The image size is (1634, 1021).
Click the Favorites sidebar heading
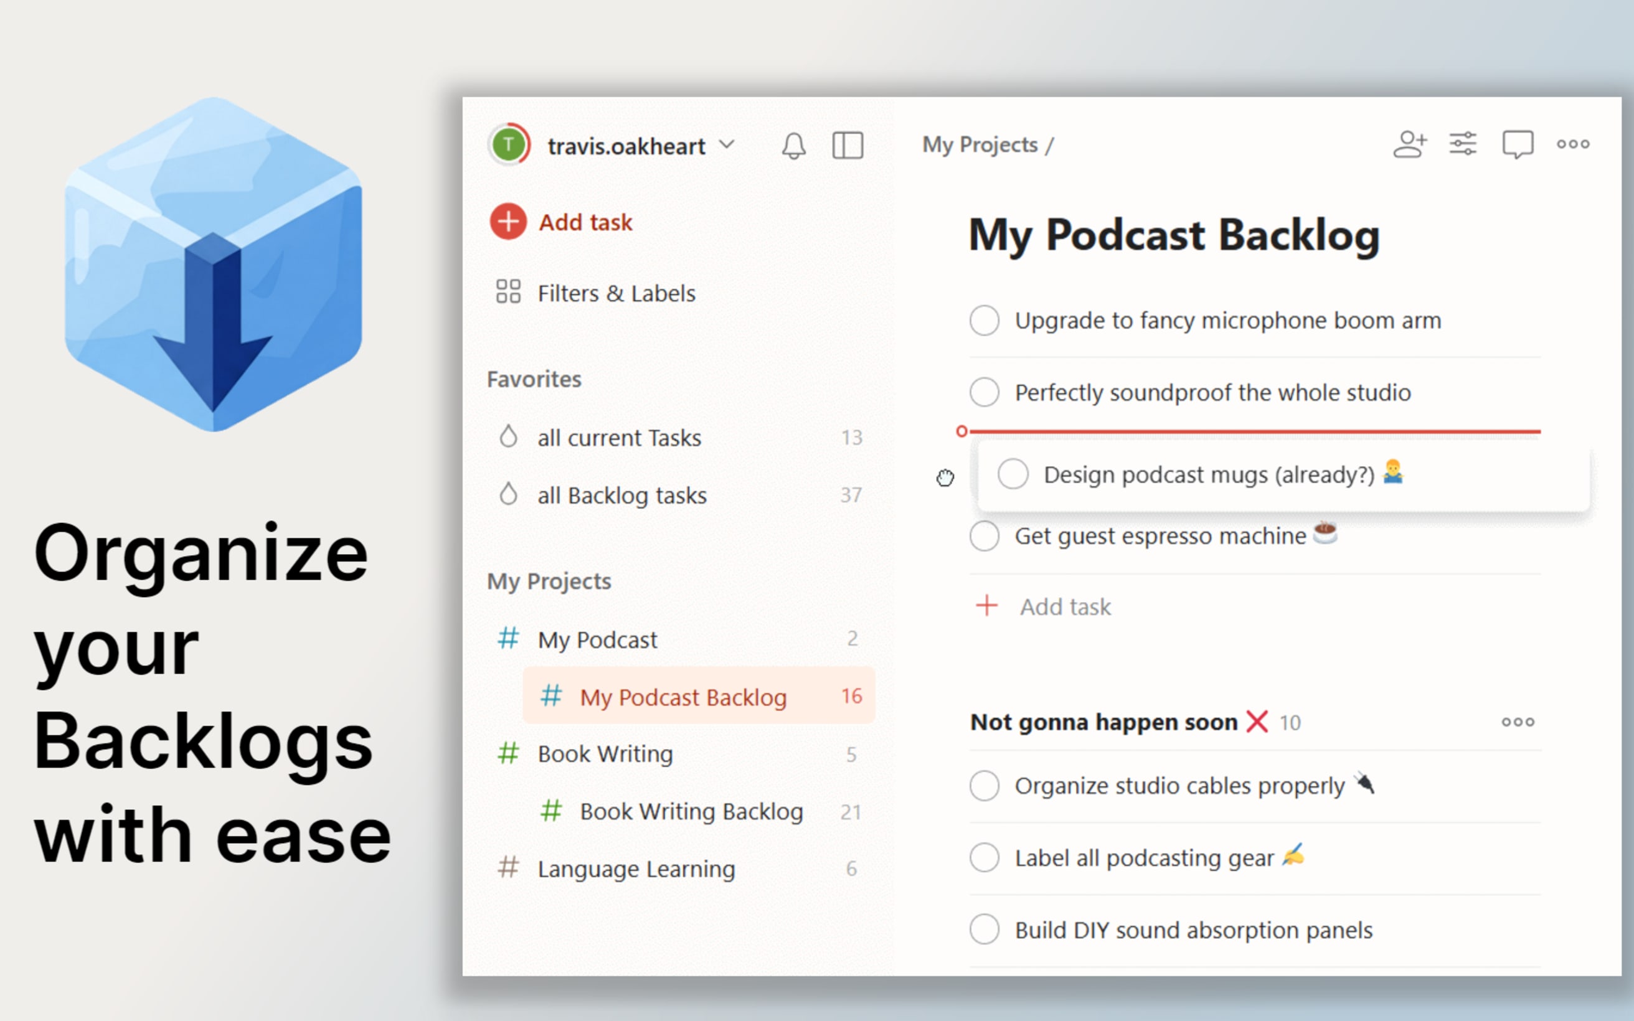tap(534, 380)
